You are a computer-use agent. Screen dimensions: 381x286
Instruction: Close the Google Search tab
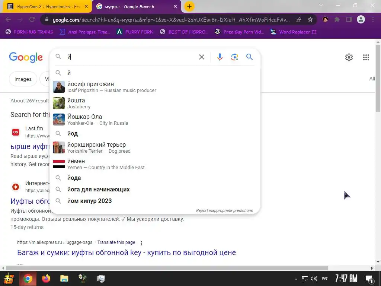coord(175,7)
